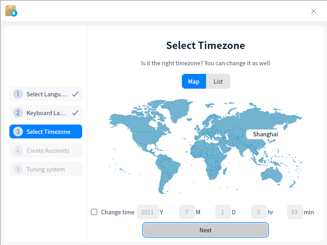Click the day input field

click(223, 212)
